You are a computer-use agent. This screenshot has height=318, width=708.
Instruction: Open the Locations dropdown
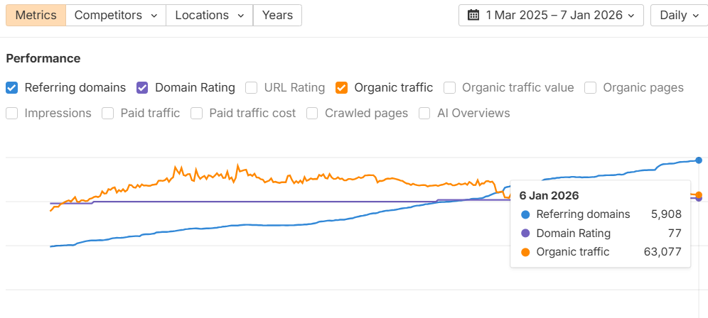tap(210, 15)
